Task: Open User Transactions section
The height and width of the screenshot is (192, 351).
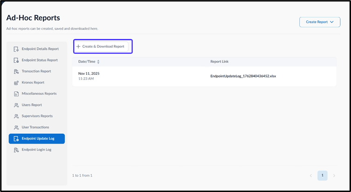Action: click(x=37, y=127)
